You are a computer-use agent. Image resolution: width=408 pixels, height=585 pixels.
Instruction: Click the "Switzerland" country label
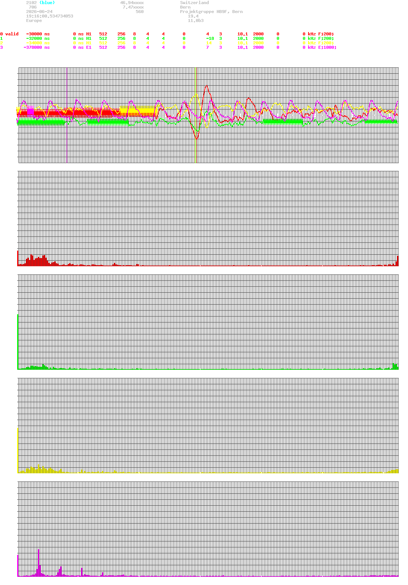194,3
